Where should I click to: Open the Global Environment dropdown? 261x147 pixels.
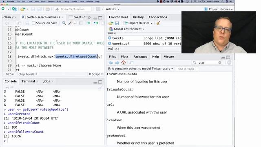click(x=126, y=29)
